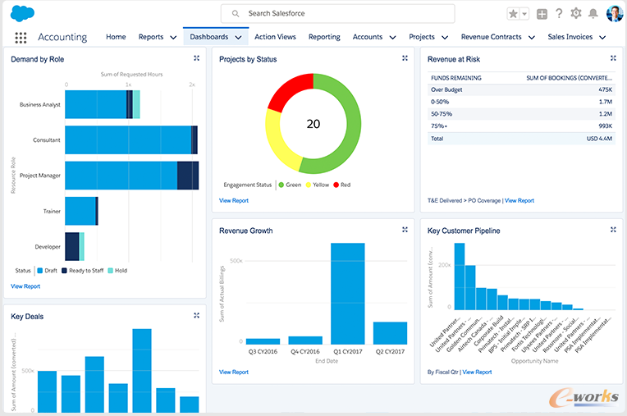Open the Reports tab dropdown chevron
Viewport: 627px width, 416px height.
point(173,38)
